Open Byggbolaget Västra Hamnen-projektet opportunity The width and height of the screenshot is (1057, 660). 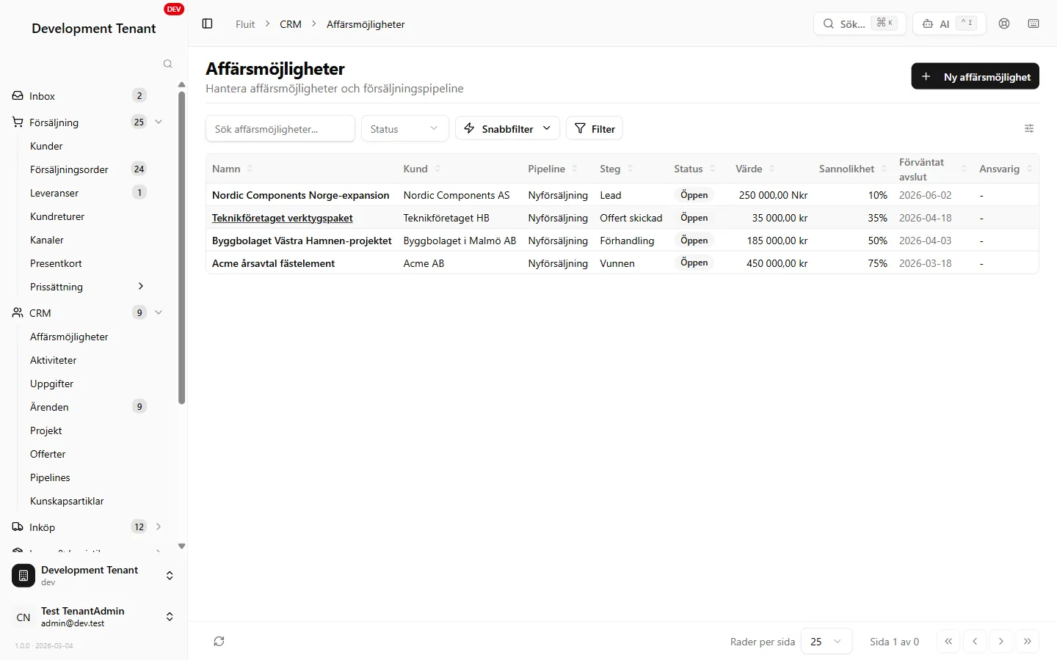pyautogui.click(x=302, y=241)
